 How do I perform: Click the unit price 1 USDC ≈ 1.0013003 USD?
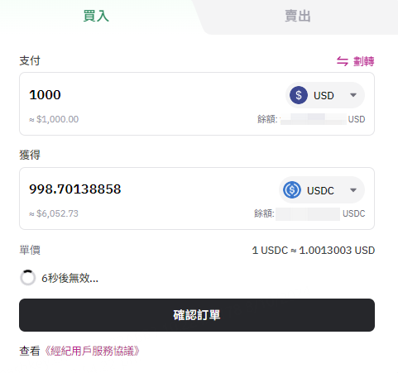pyautogui.click(x=314, y=251)
